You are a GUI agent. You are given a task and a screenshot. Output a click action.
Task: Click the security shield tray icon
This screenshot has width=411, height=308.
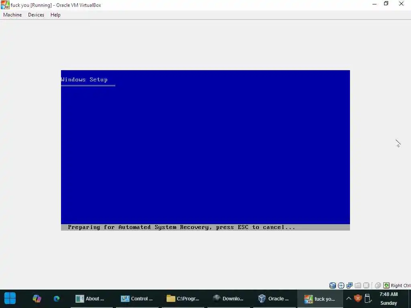click(358, 298)
